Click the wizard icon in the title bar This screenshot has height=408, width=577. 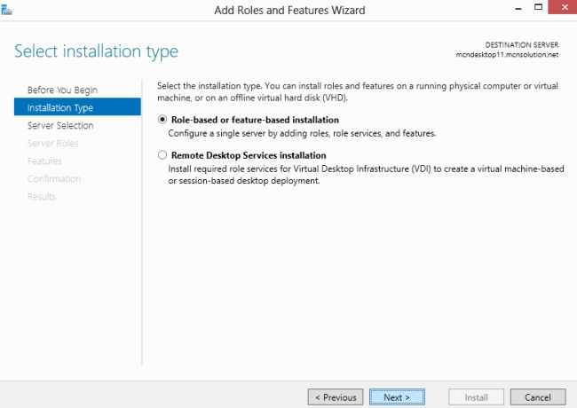click(7, 8)
